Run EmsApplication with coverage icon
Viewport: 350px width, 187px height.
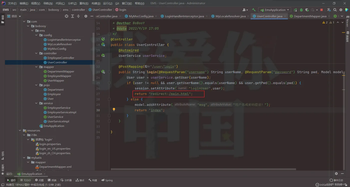coord(307,10)
